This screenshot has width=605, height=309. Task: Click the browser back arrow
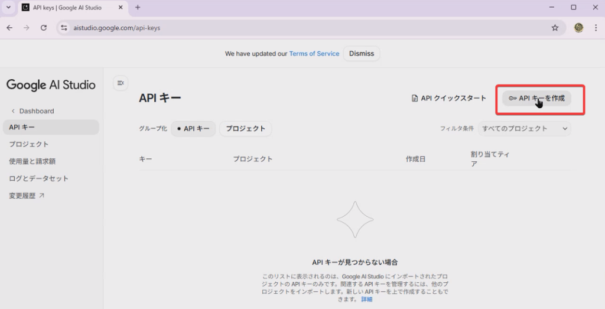click(x=9, y=28)
